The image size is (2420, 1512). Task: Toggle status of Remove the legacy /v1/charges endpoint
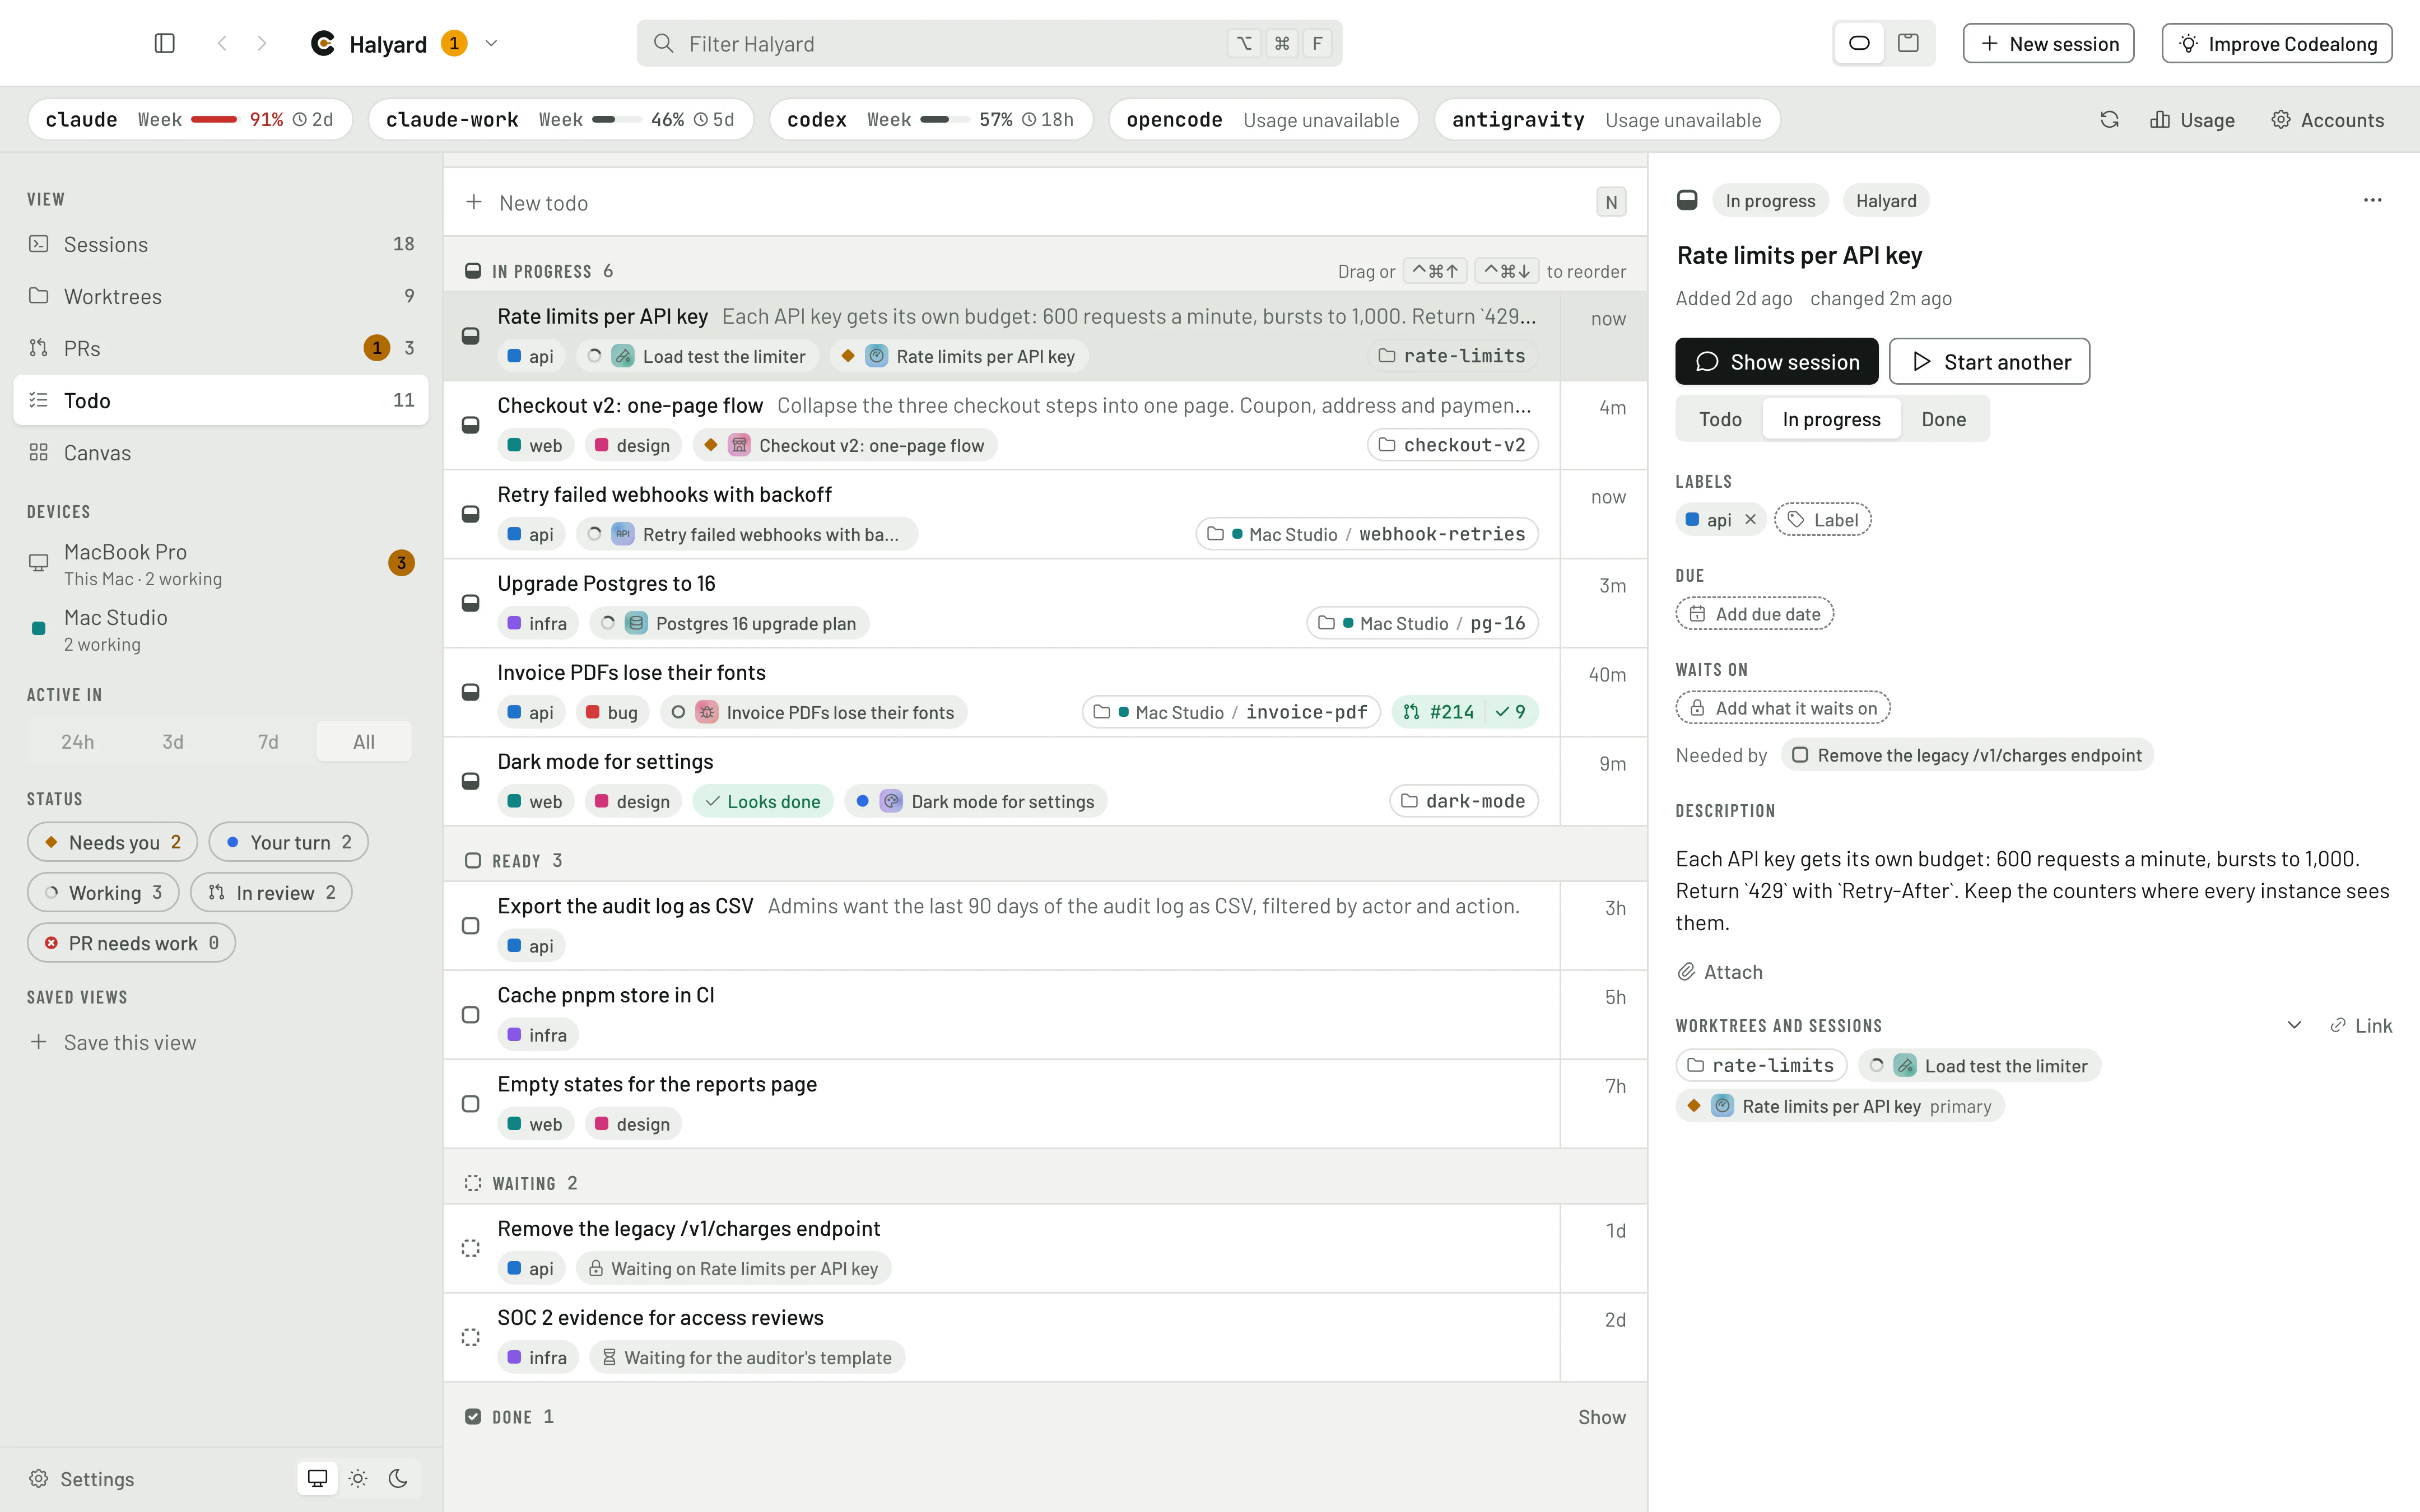tap(470, 1248)
